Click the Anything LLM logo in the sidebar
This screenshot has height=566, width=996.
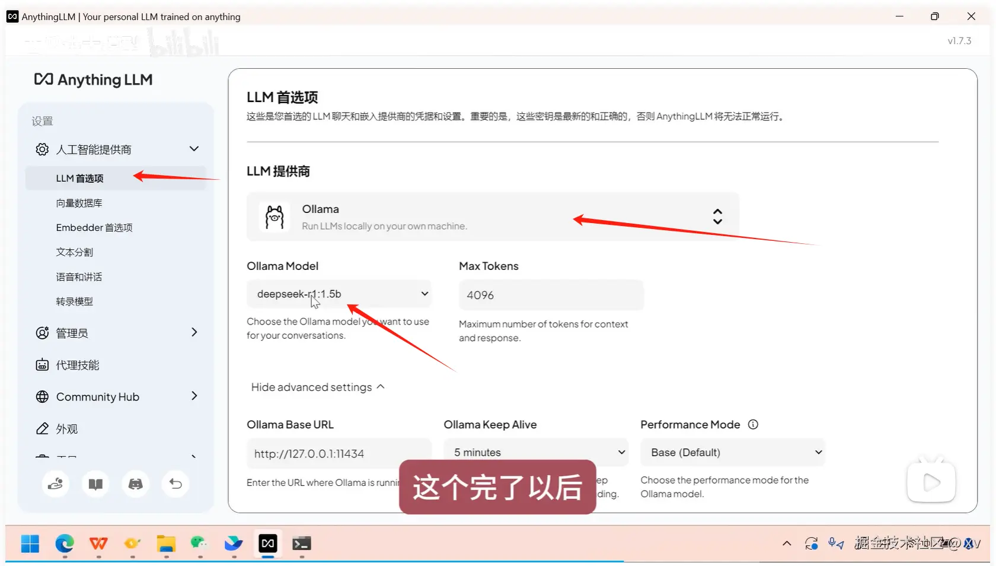click(93, 80)
